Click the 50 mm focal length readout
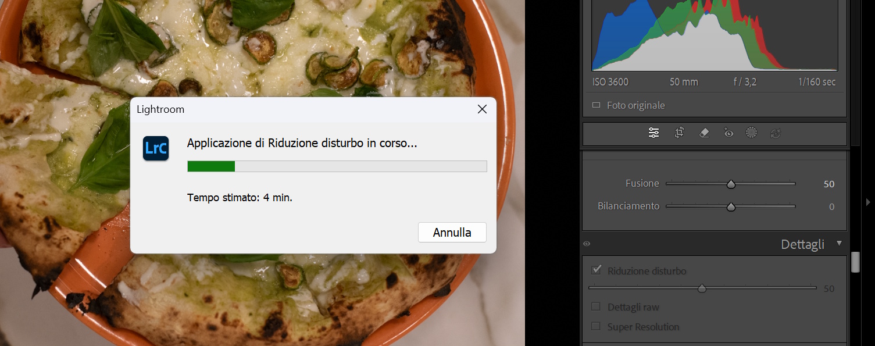The height and width of the screenshot is (346, 875). pos(684,82)
